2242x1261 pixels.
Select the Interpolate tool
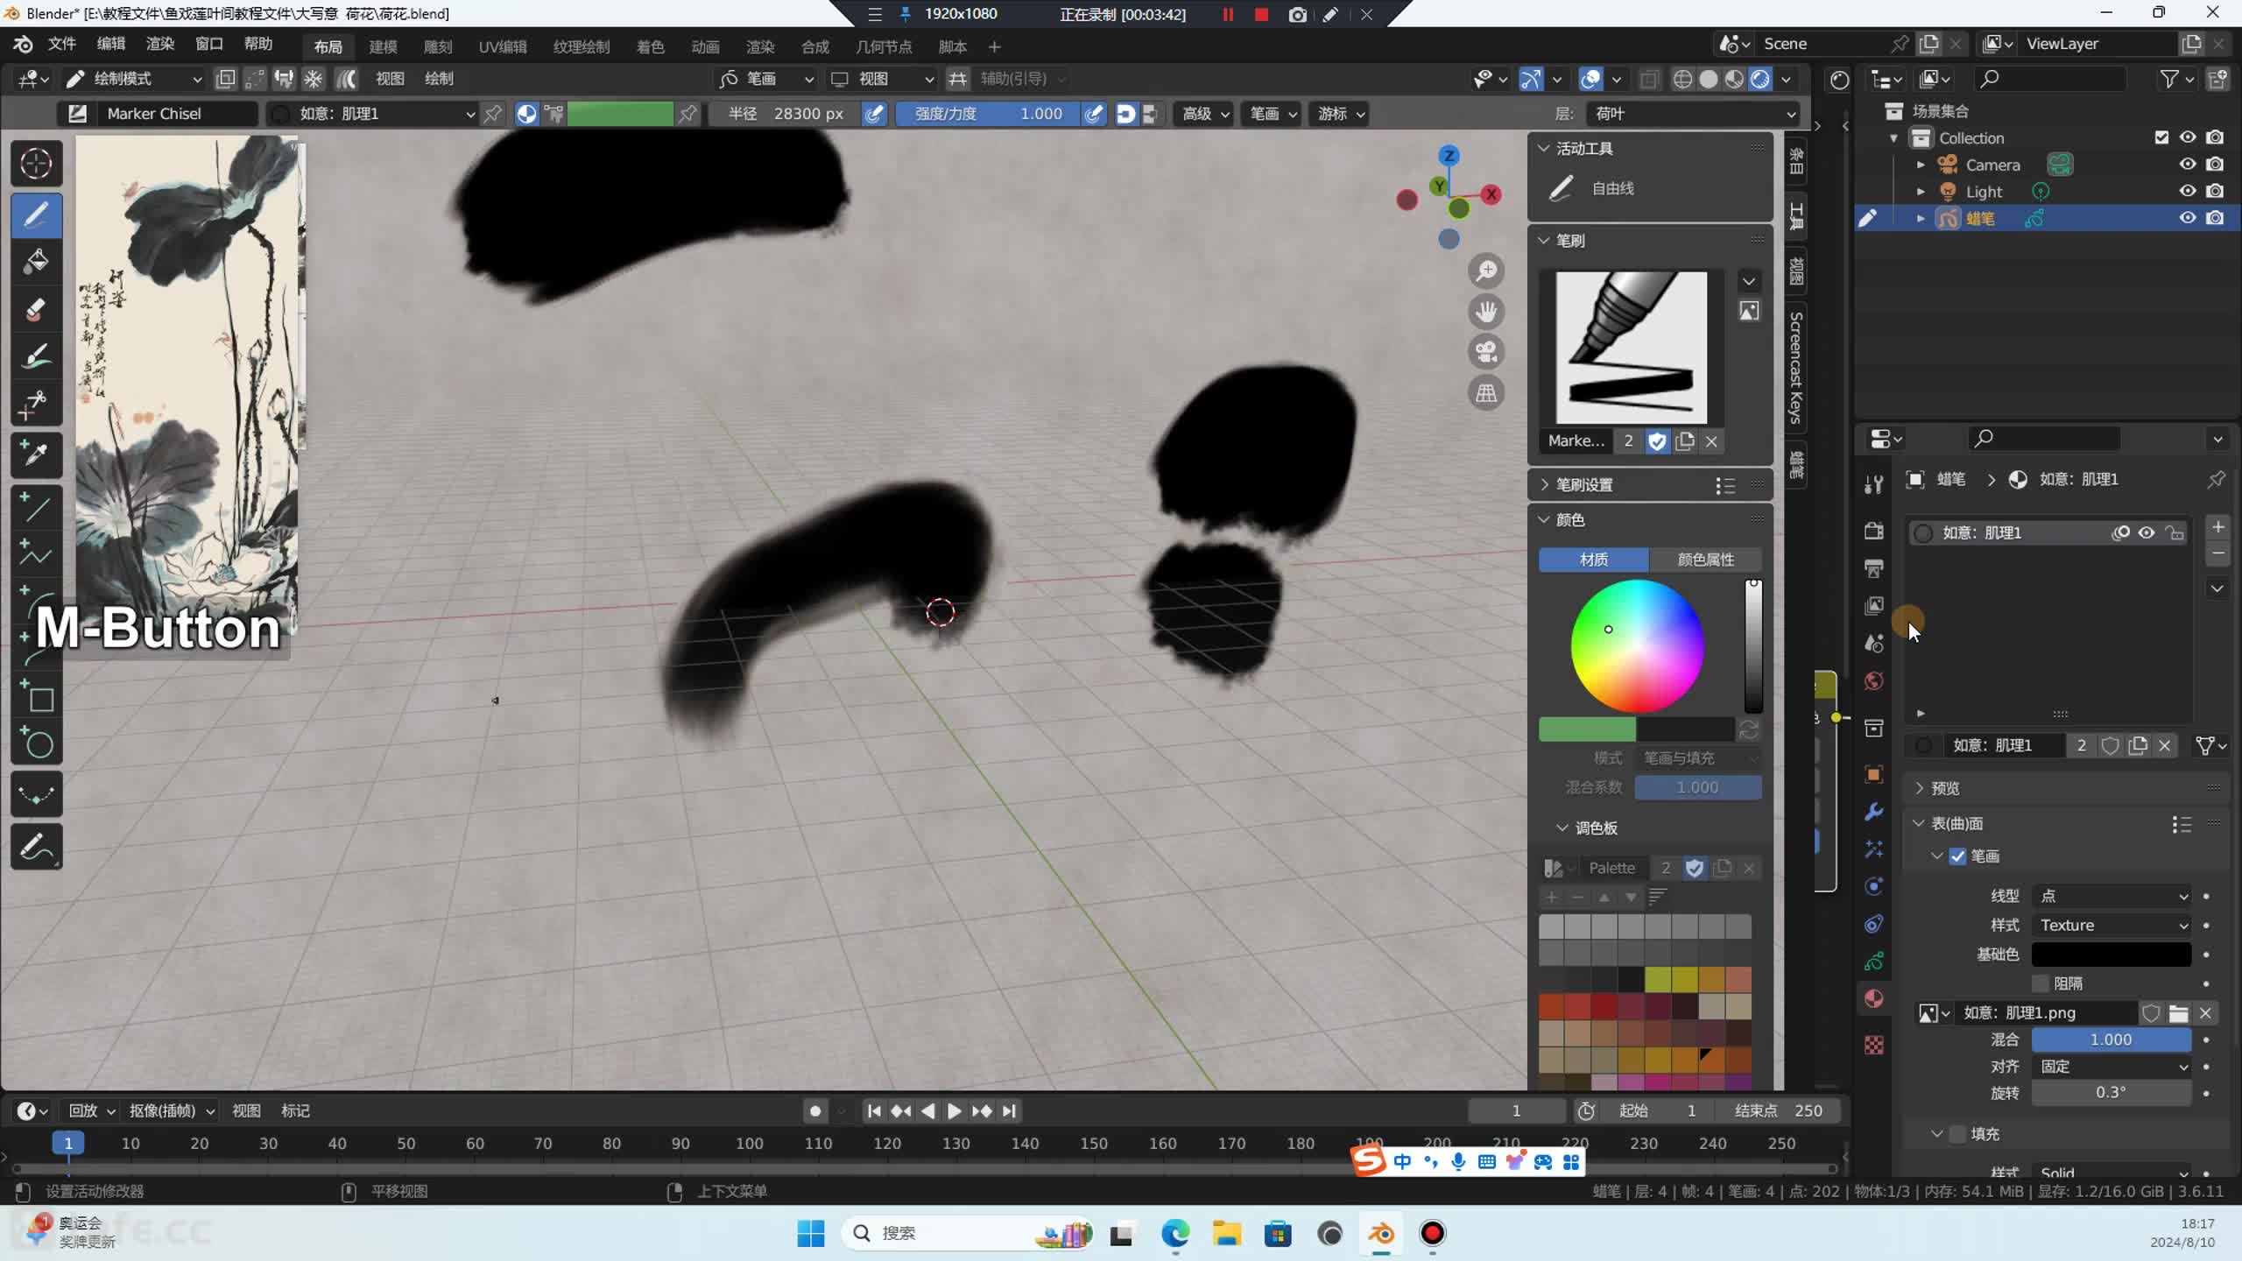(36, 795)
